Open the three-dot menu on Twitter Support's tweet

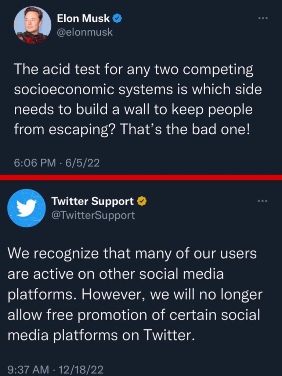click(x=263, y=201)
